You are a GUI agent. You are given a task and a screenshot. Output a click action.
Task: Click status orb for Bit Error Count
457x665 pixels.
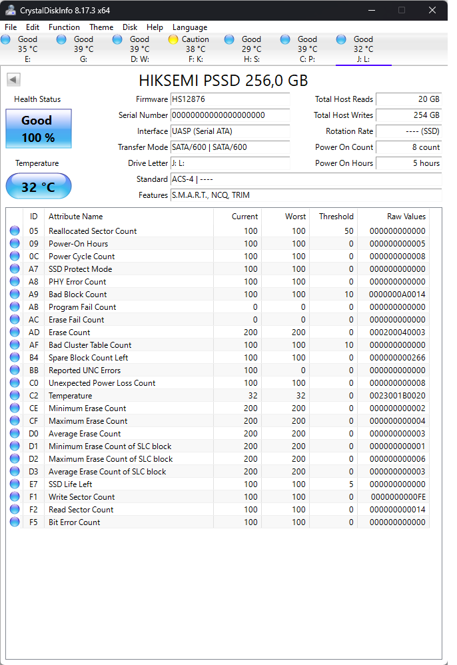[15, 522]
